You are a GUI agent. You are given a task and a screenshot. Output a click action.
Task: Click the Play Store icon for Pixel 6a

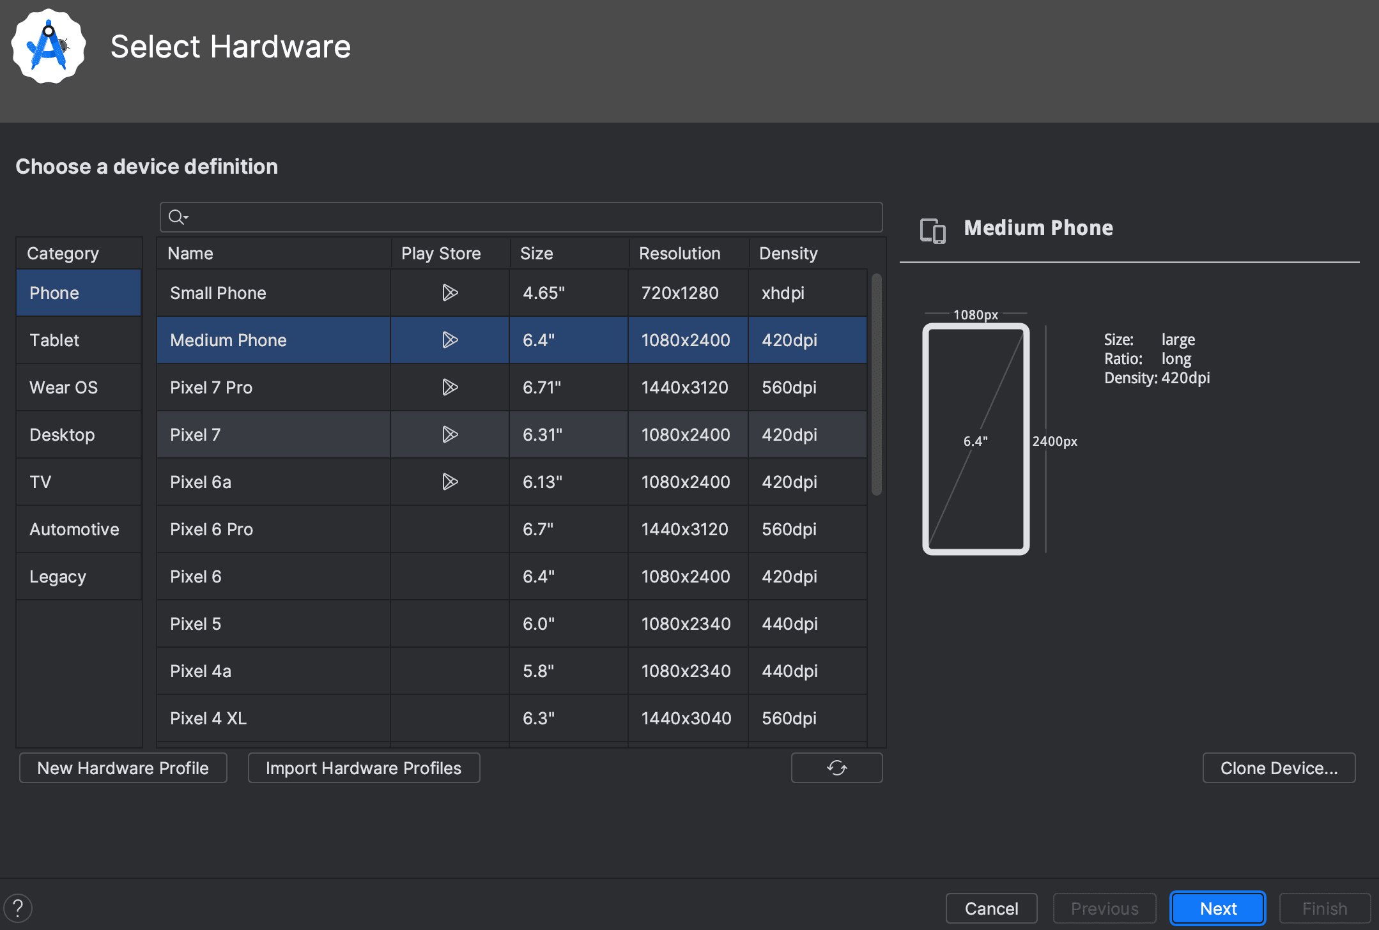click(450, 482)
